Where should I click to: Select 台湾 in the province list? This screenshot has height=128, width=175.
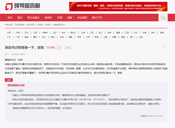[x=141, y=37]
